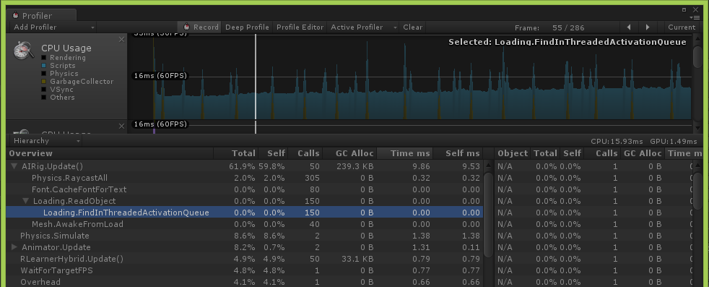Toggle the Rendering color swatch

[x=44, y=58]
